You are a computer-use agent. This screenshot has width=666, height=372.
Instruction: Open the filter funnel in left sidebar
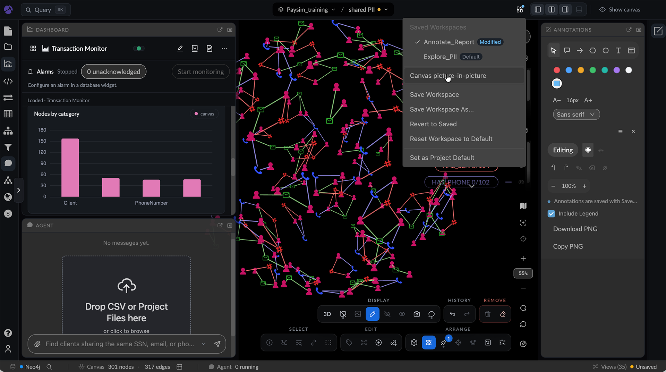point(8,147)
